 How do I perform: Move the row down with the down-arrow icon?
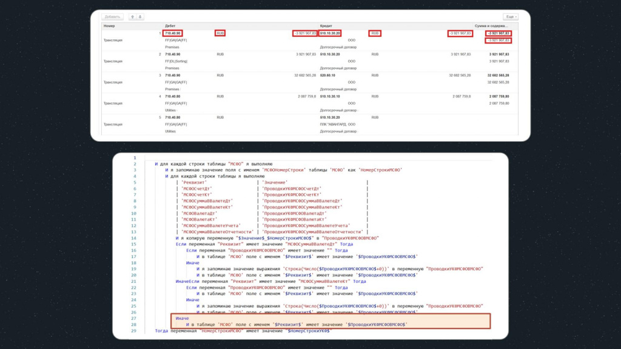pos(140,16)
